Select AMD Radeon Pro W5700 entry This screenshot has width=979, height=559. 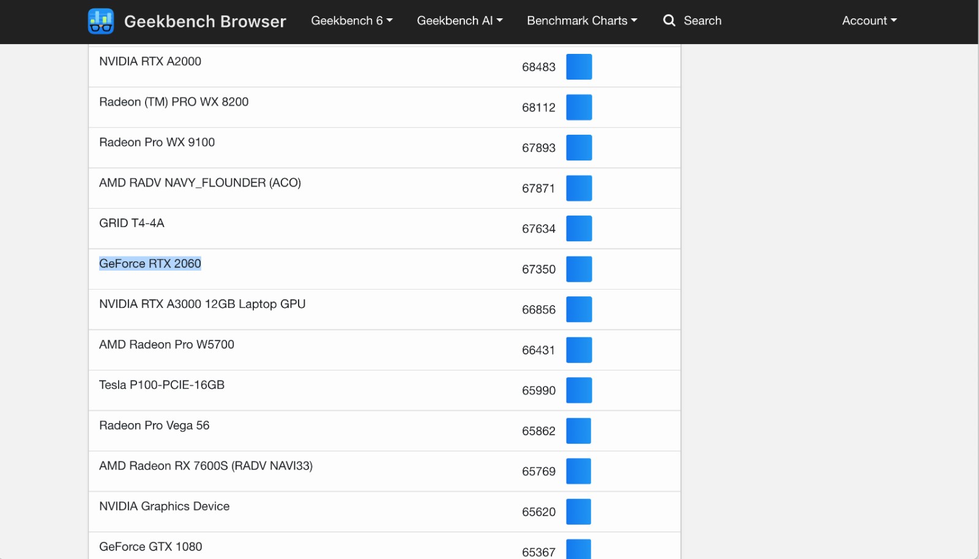166,344
